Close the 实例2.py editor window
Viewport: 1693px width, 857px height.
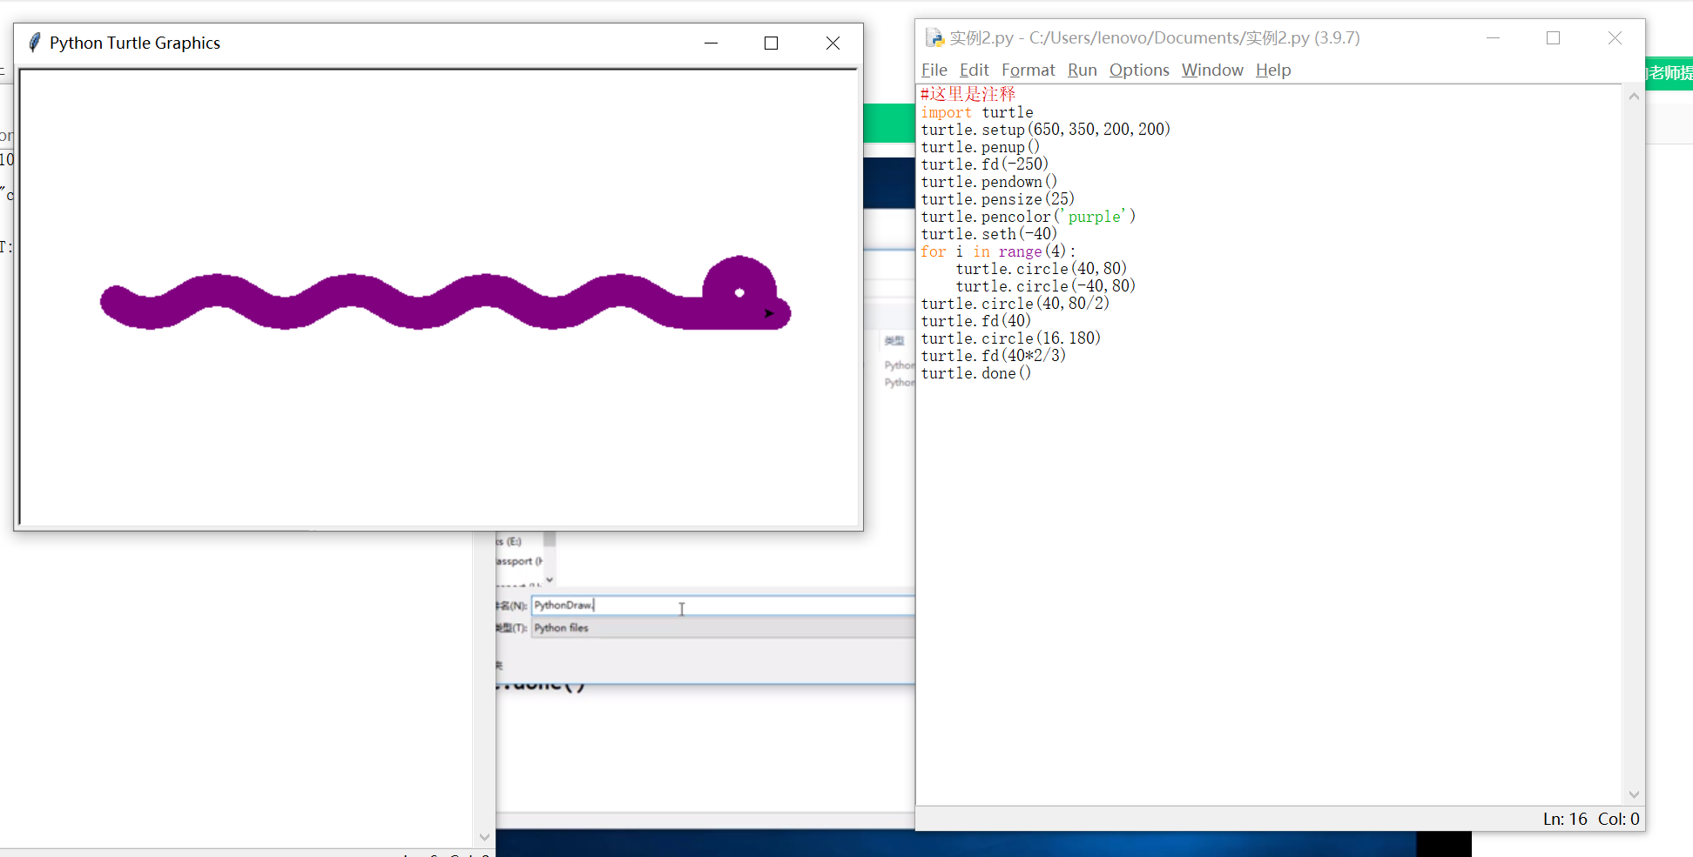(1615, 37)
